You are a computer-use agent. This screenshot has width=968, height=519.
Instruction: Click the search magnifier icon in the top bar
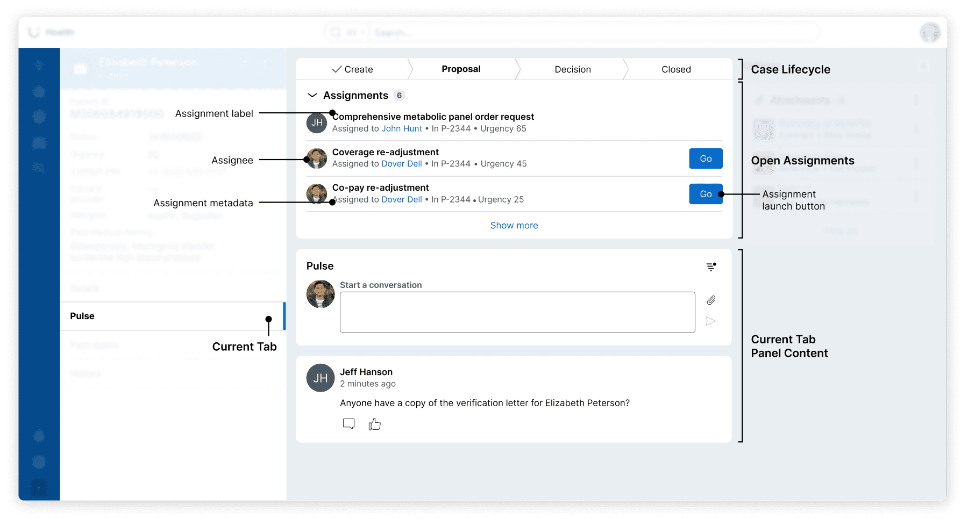click(x=336, y=32)
